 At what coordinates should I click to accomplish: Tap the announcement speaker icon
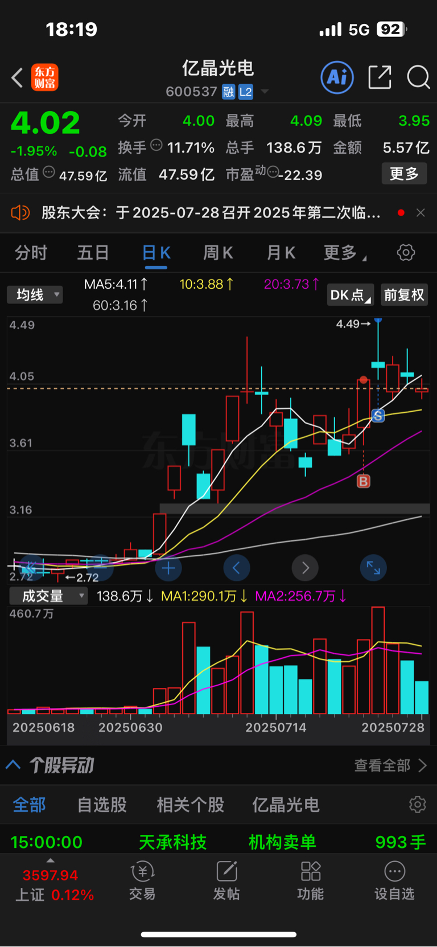(20, 213)
